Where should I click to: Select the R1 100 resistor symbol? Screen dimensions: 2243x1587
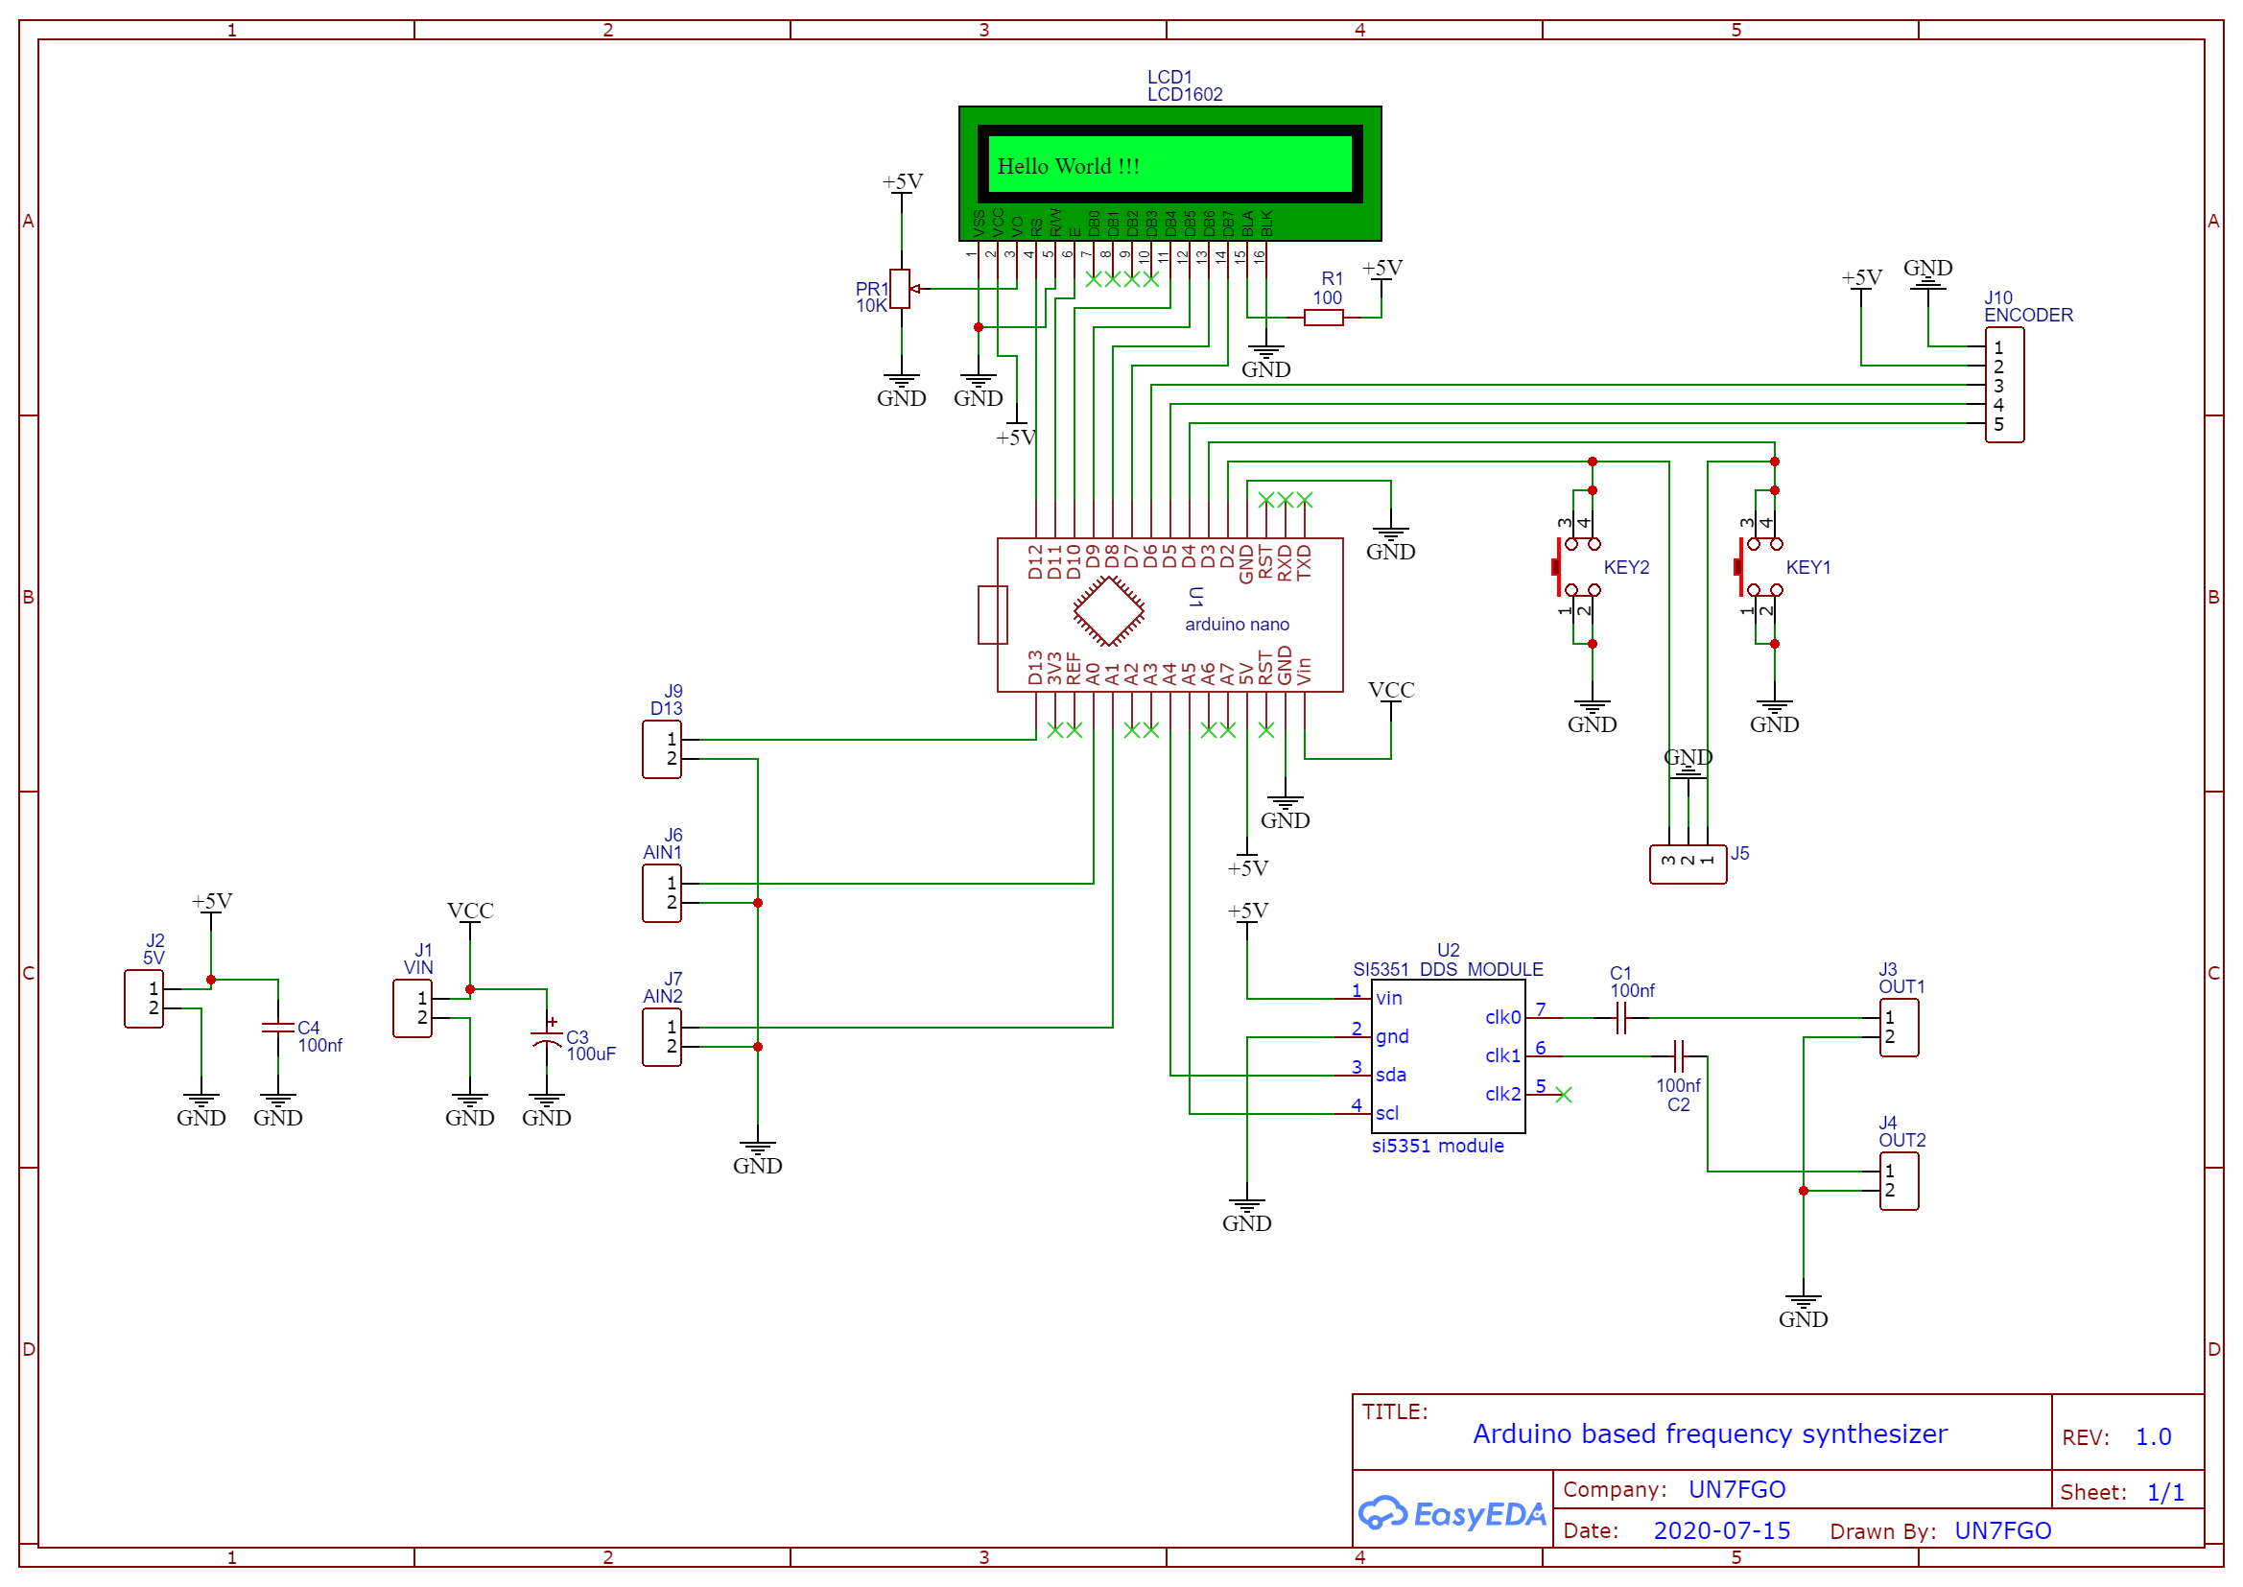click(1323, 318)
